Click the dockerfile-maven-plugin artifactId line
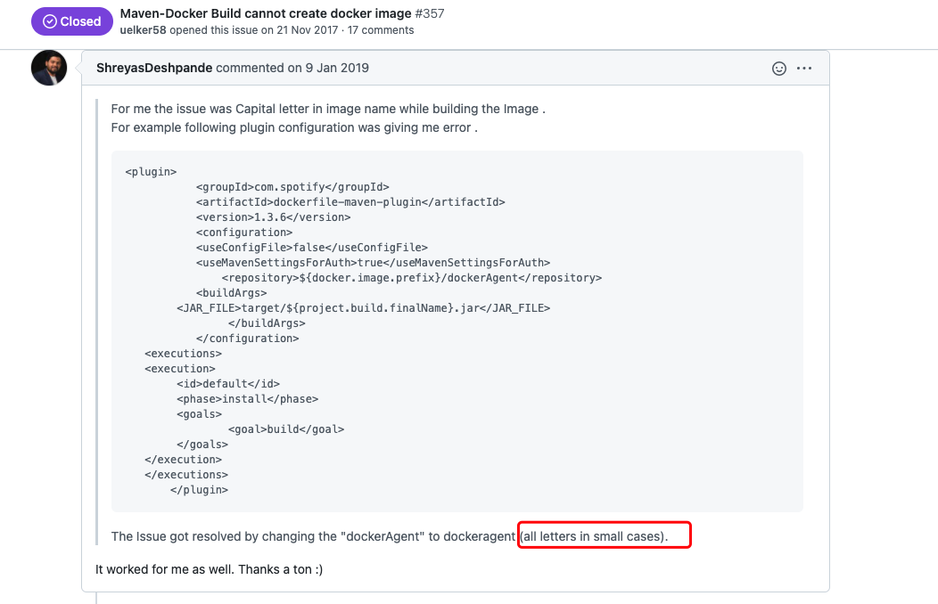Image resolution: width=938 pixels, height=604 pixels. 350,202
